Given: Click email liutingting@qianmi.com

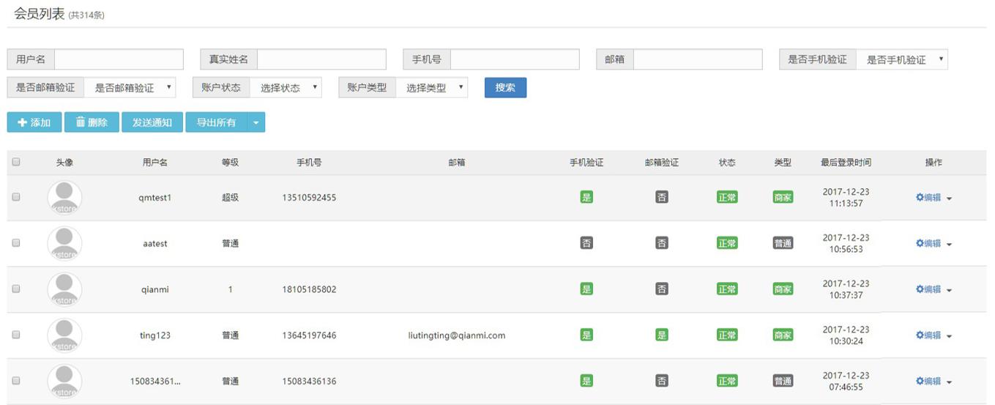Looking at the screenshot, I should (457, 335).
